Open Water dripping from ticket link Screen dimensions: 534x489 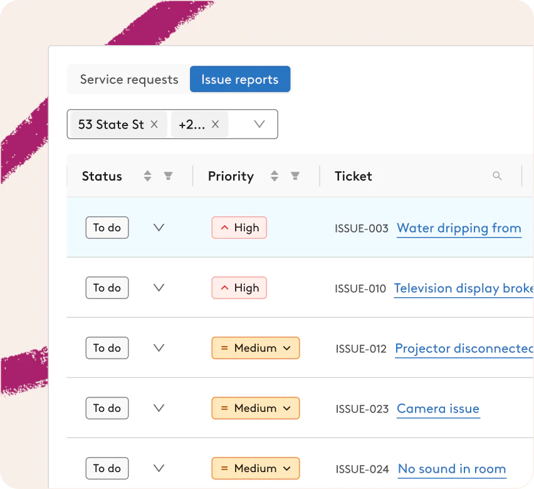coord(459,228)
